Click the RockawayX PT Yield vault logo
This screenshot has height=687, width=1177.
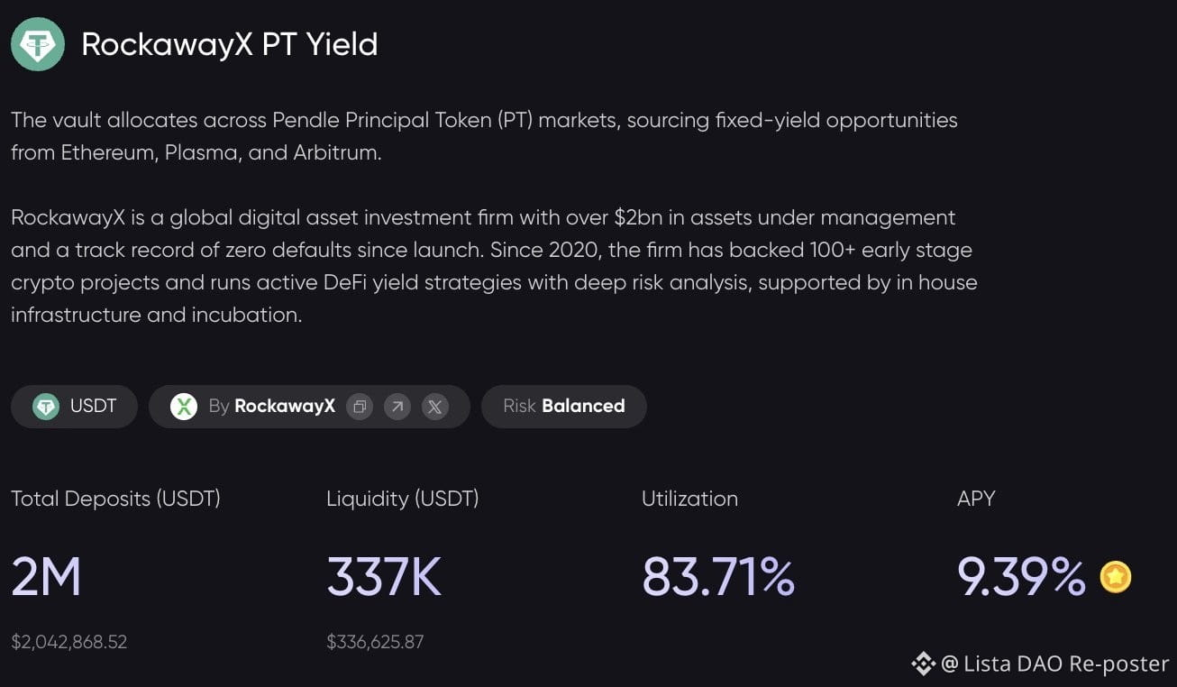38,44
